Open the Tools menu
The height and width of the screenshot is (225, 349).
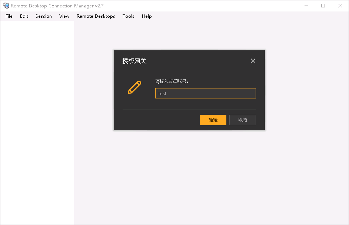(129, 16)
